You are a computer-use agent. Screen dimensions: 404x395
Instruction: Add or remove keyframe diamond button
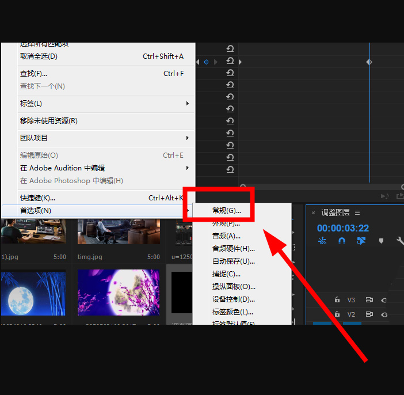coord(207,62)
